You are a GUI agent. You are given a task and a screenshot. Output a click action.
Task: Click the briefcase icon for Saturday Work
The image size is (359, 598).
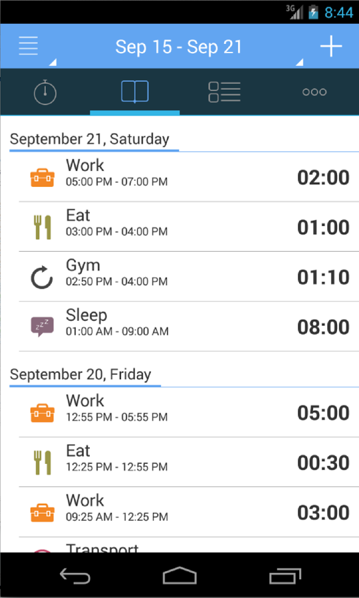(43, 177)
